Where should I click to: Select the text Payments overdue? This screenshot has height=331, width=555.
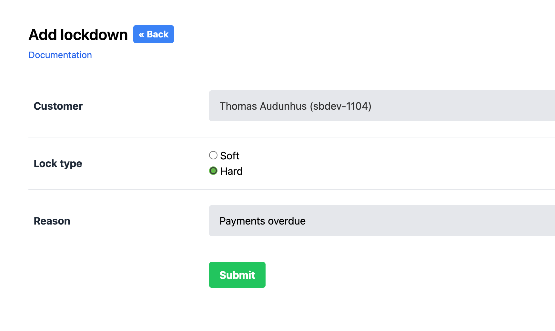[x=262, y=221]
